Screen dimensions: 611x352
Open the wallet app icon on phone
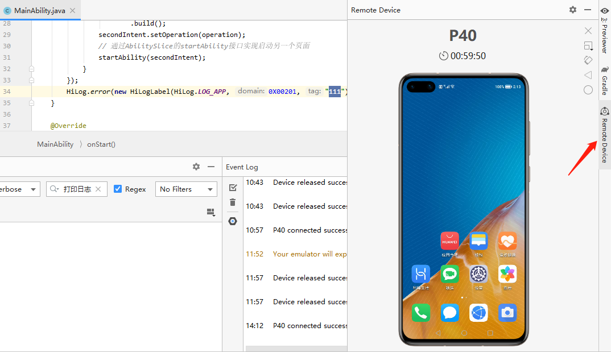coord(478,241)
